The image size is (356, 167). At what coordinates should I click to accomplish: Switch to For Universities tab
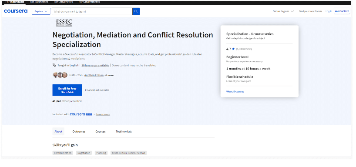click(64, 2)
